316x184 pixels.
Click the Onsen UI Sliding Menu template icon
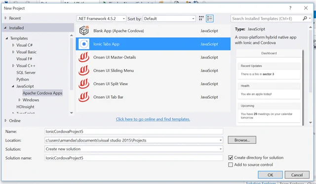84,71
